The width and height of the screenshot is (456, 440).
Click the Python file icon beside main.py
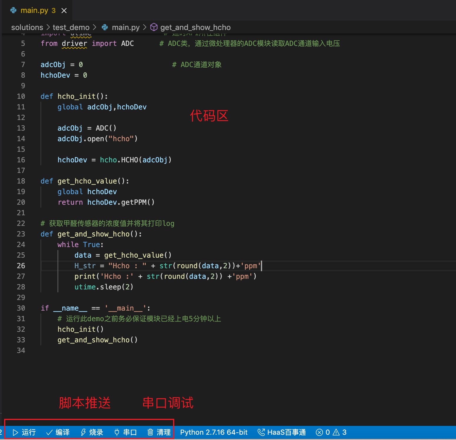pyautogui.click(x=13, y=10)
